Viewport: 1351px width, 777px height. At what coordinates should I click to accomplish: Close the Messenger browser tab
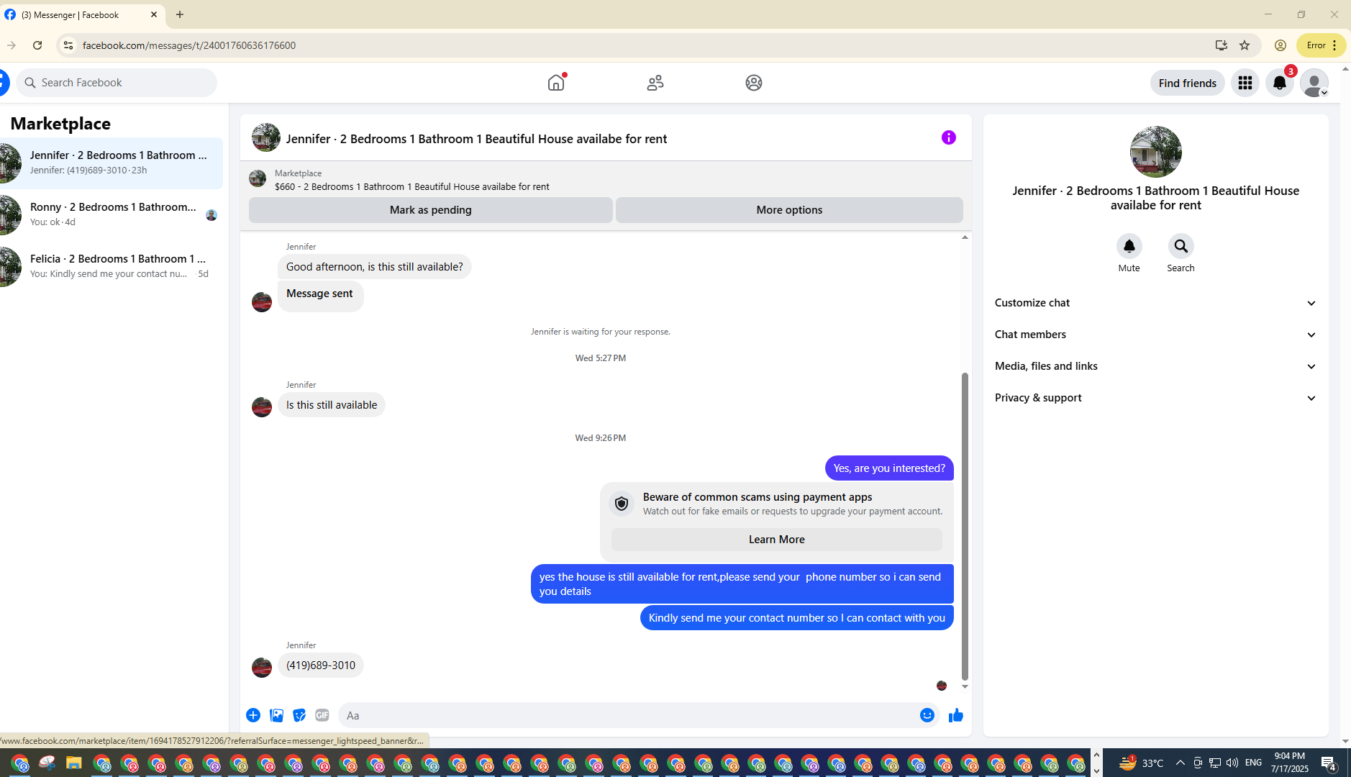(x=154, y=14)
